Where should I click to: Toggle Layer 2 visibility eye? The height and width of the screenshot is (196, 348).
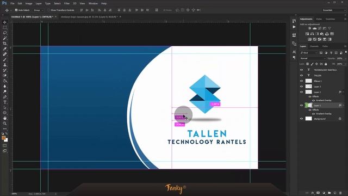[301, 92]
